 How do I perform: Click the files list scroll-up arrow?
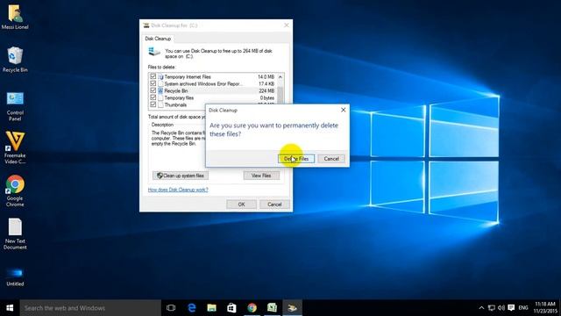pos(280,76)
